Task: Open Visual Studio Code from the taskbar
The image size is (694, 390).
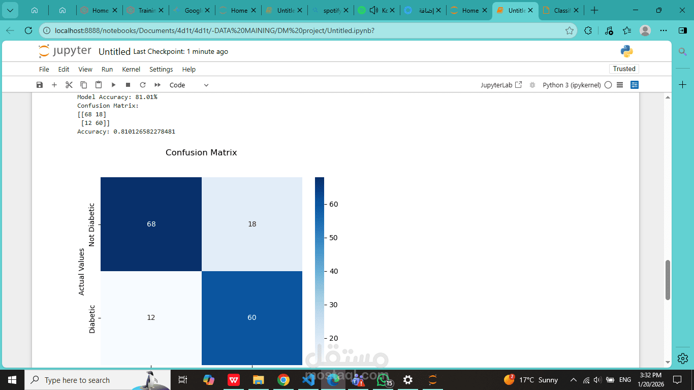Action: [x=308, y=380]
